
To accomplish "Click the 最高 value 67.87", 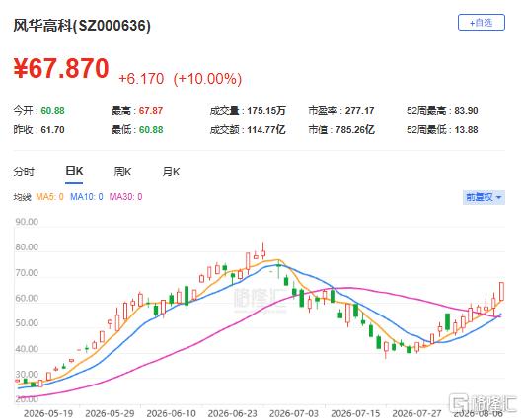I will (x=151, y=111).
